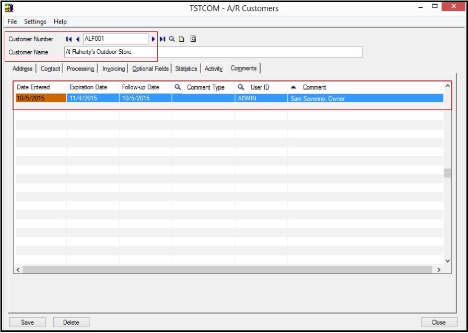Open the File menu
The width and height of the screenshot is (468, 333).
click(12, 21)
